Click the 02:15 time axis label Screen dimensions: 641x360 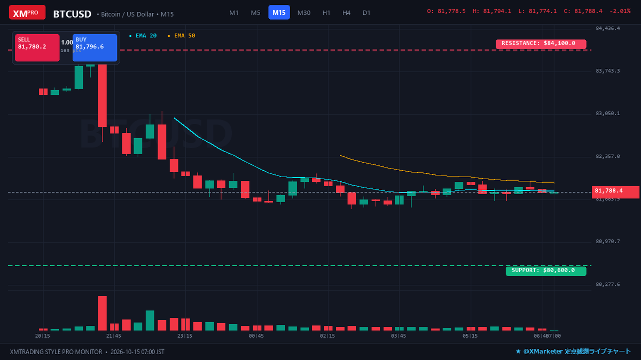[327, 336]
